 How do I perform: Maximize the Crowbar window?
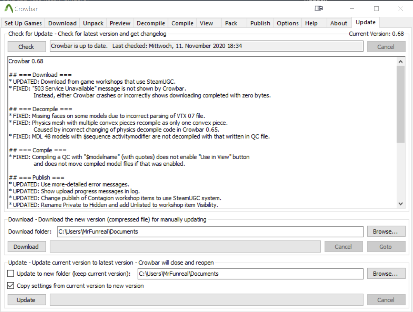(x=376, y=8)
